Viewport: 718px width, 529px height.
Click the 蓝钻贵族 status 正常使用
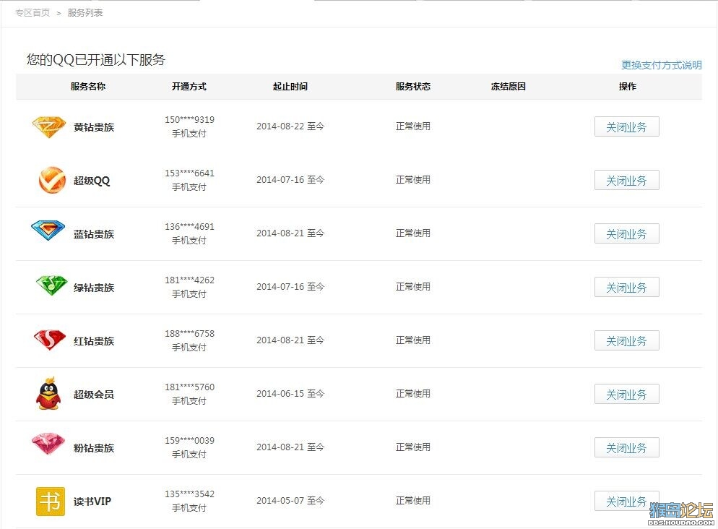pos(413,233)
